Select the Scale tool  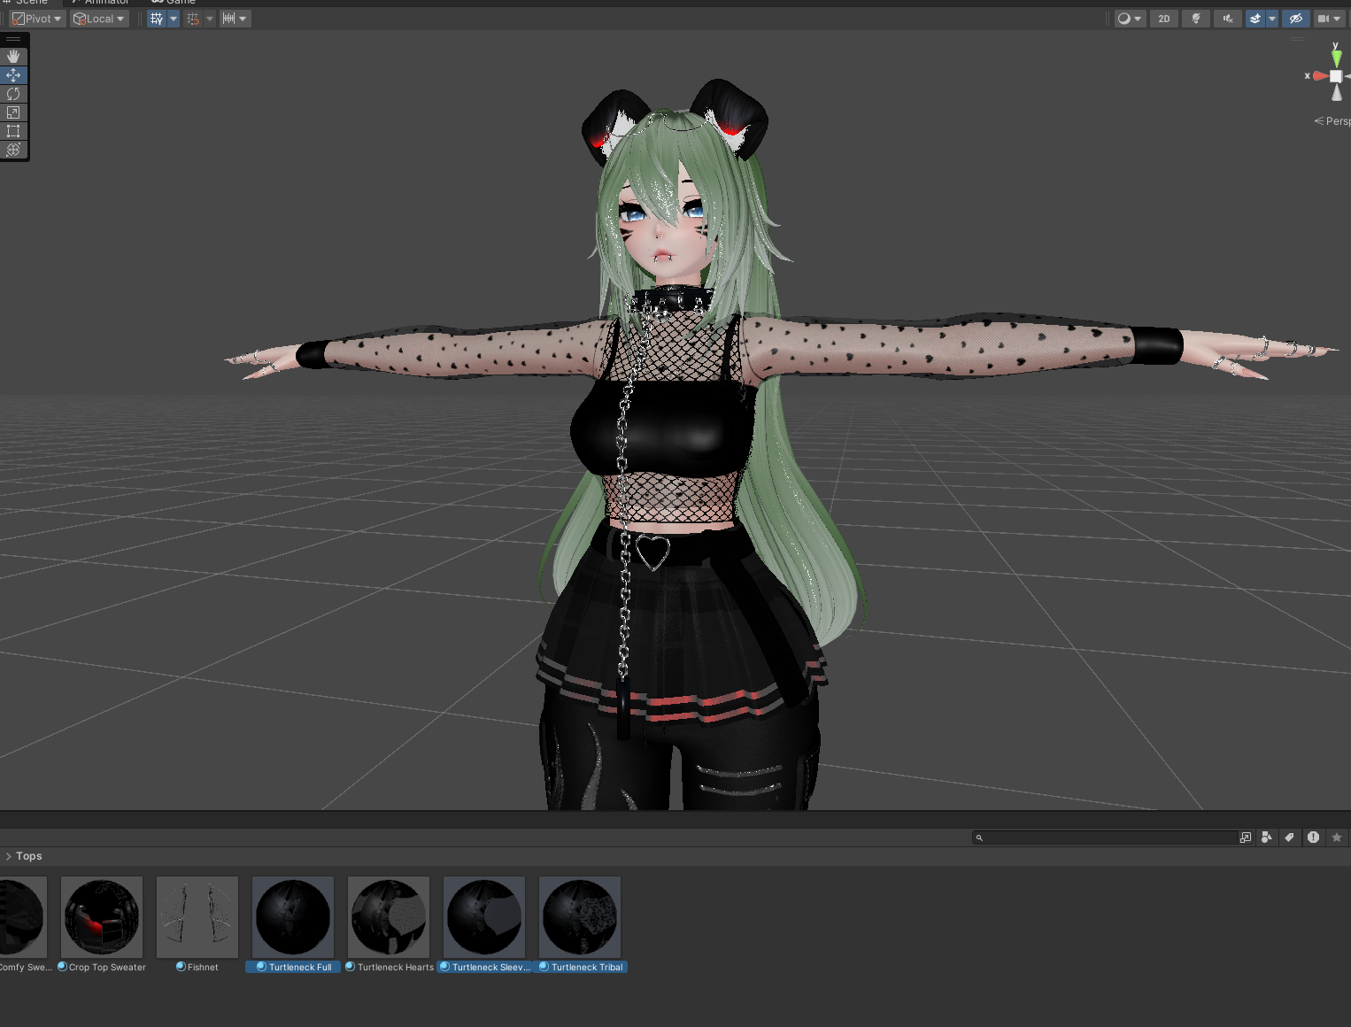pyautogui.click(x=13, y=112)
